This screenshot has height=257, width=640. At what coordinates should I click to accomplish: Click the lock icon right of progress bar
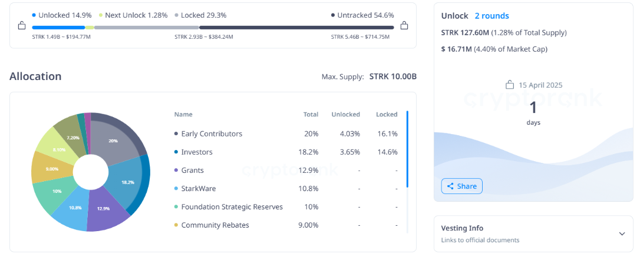(404, 26)
